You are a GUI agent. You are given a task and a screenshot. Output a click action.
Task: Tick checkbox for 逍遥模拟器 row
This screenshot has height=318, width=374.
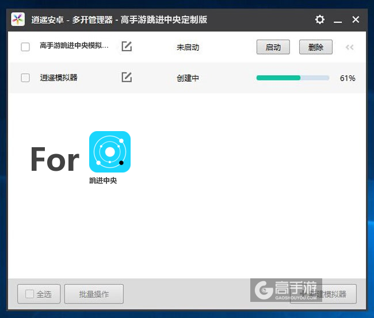(25, 78)
